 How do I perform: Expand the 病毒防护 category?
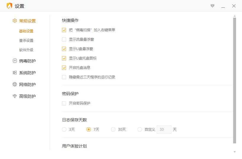[27, 61]
